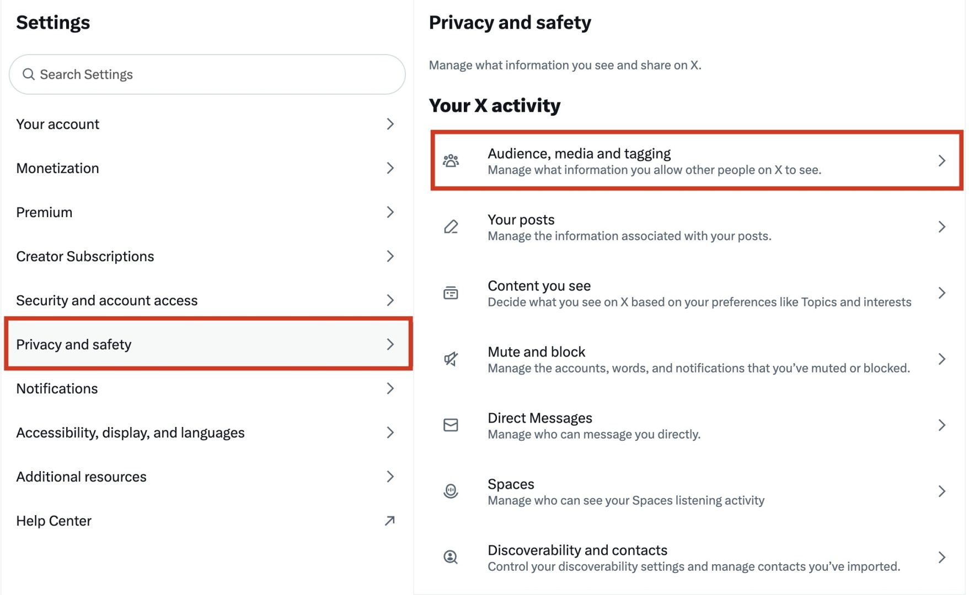Click the Content you see card icon
The width and height of the screenshot is (969, 595).
(x=451, y=293)
